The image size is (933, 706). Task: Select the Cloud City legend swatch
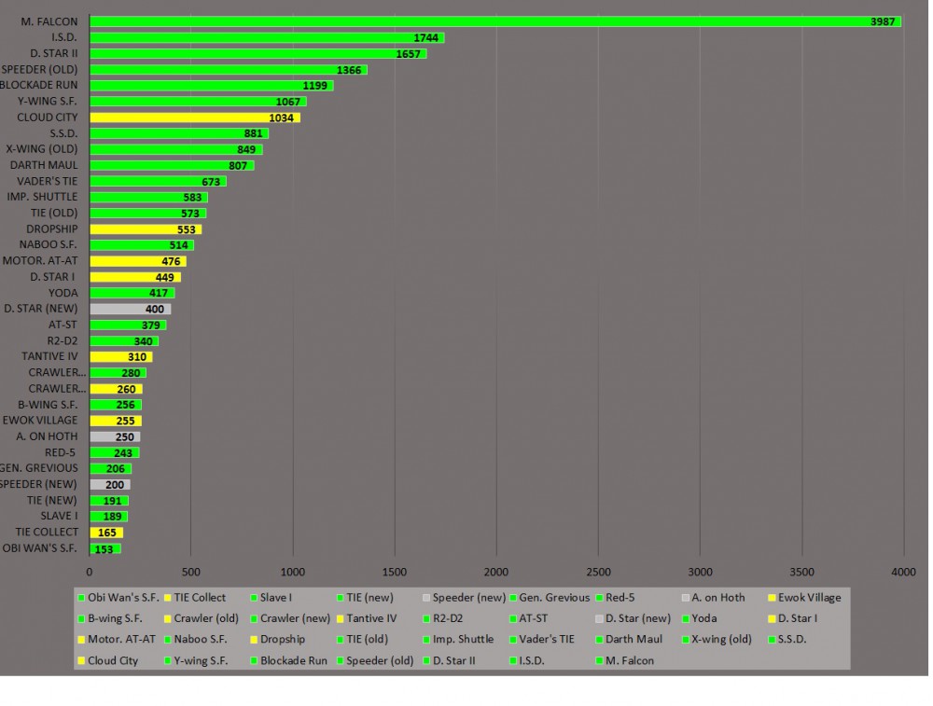[x=81, y=661]
